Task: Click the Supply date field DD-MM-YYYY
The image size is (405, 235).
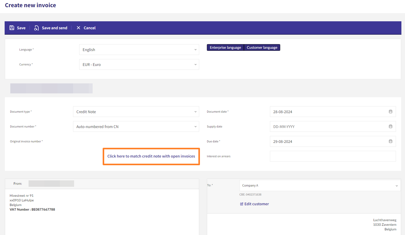Action: (333, 126)
